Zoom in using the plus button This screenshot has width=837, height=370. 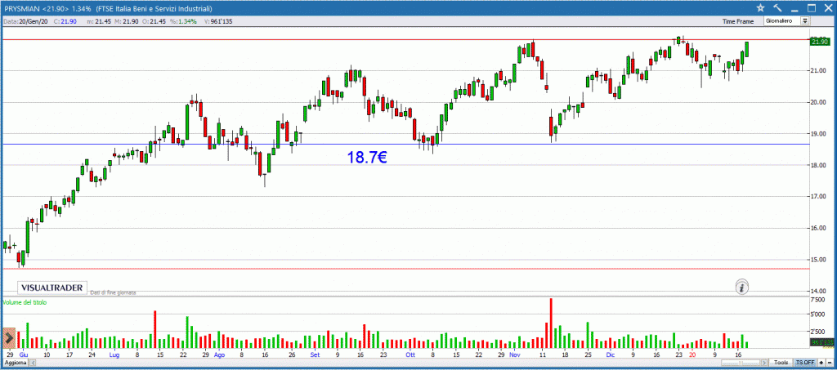(821, 363)
